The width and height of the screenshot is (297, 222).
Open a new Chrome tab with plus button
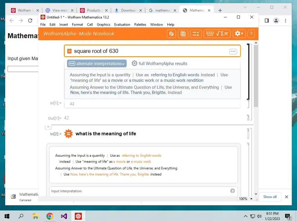coord(220,10)
